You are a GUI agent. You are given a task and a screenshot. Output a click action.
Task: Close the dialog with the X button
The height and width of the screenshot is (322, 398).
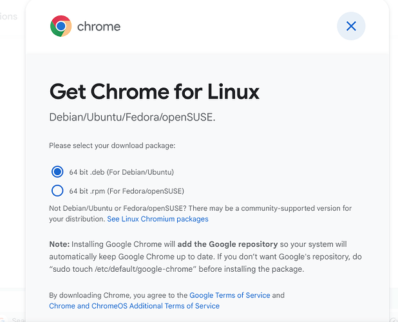351,26
